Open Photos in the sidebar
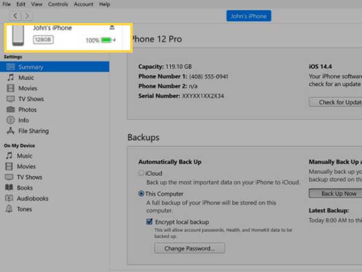This screenshot has width=362, height=272. click(x=28, y=109)
